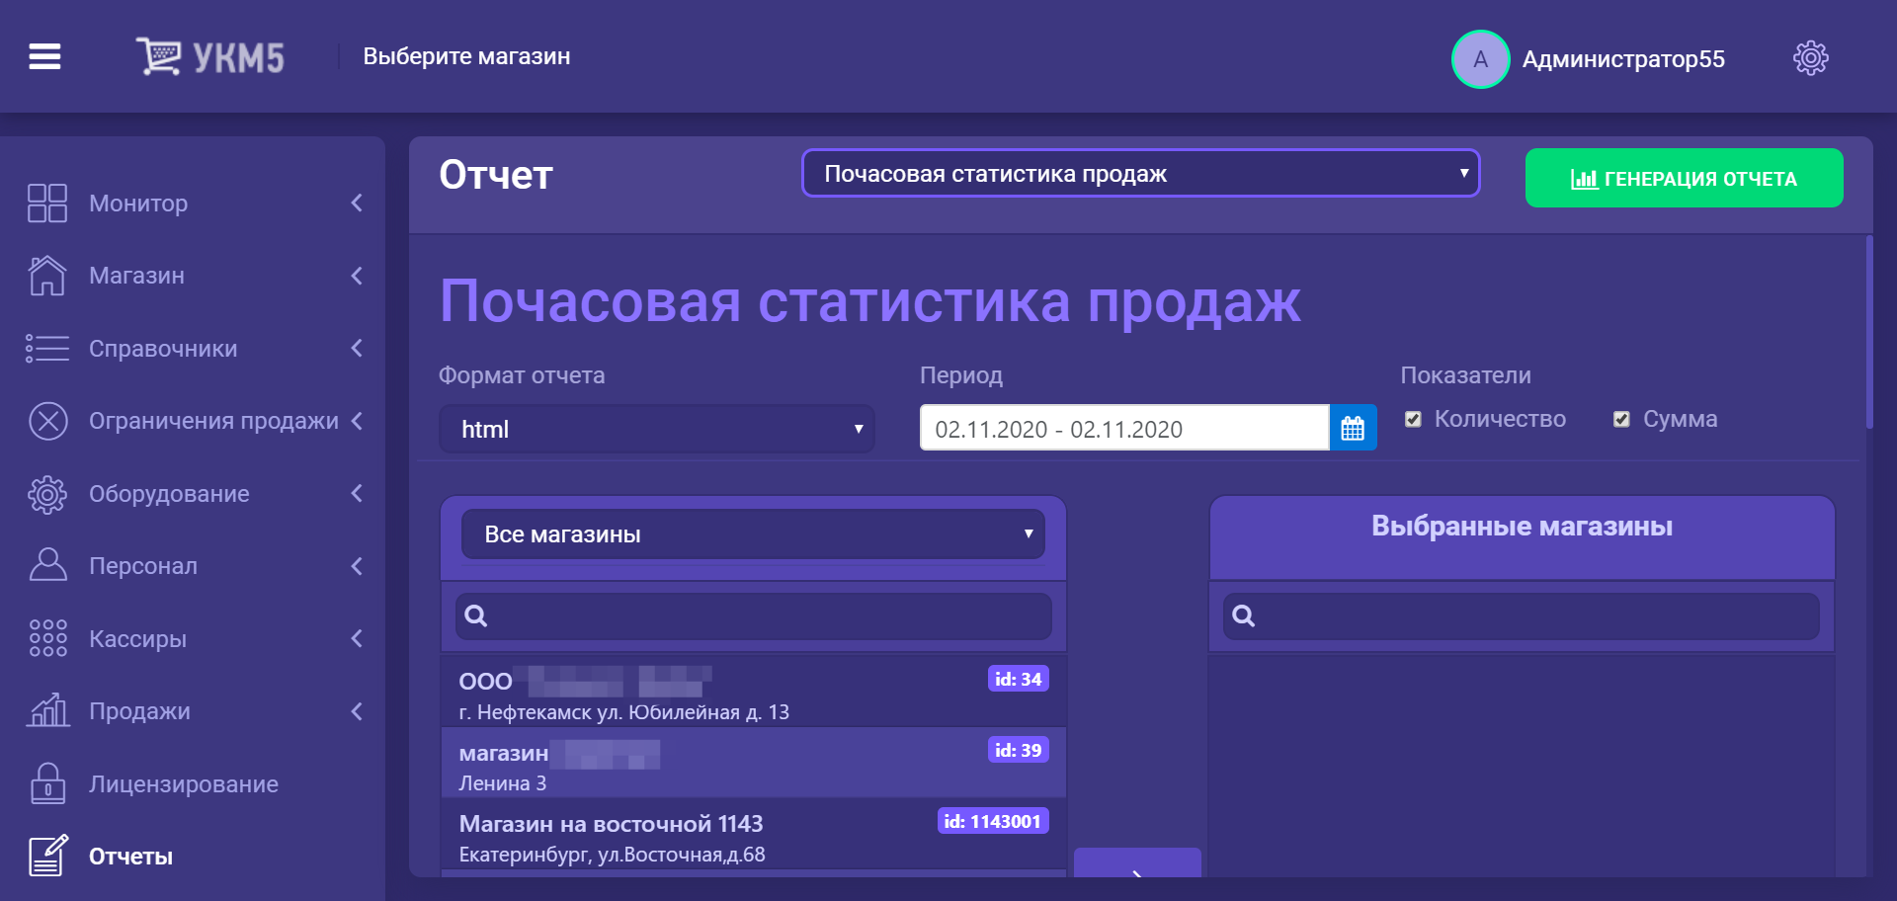Expand the Справочники menu chevron

pos(357,348)
